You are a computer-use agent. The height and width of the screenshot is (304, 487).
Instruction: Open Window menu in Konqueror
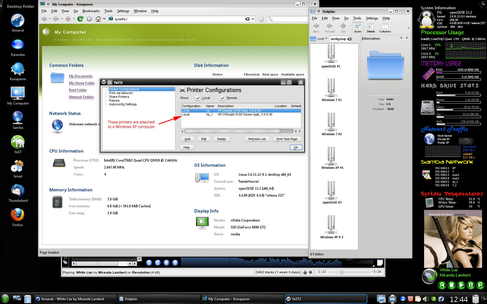[140, 11]
